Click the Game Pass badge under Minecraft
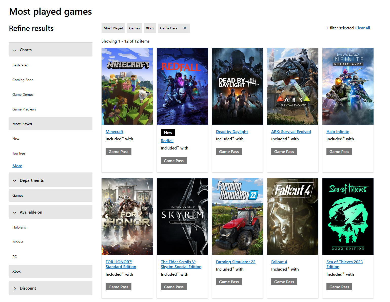Image resolution: width=390 pixels, height=302 pixels. tap(119, 152)
